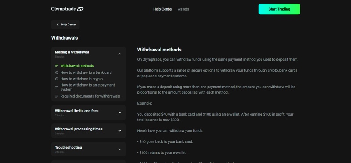Go back via the Help Center button
Screen dimensions: 351x163
(65, 25)
